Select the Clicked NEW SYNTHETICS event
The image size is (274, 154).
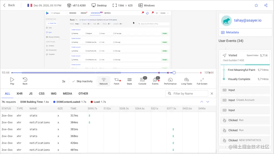(245, 140)
